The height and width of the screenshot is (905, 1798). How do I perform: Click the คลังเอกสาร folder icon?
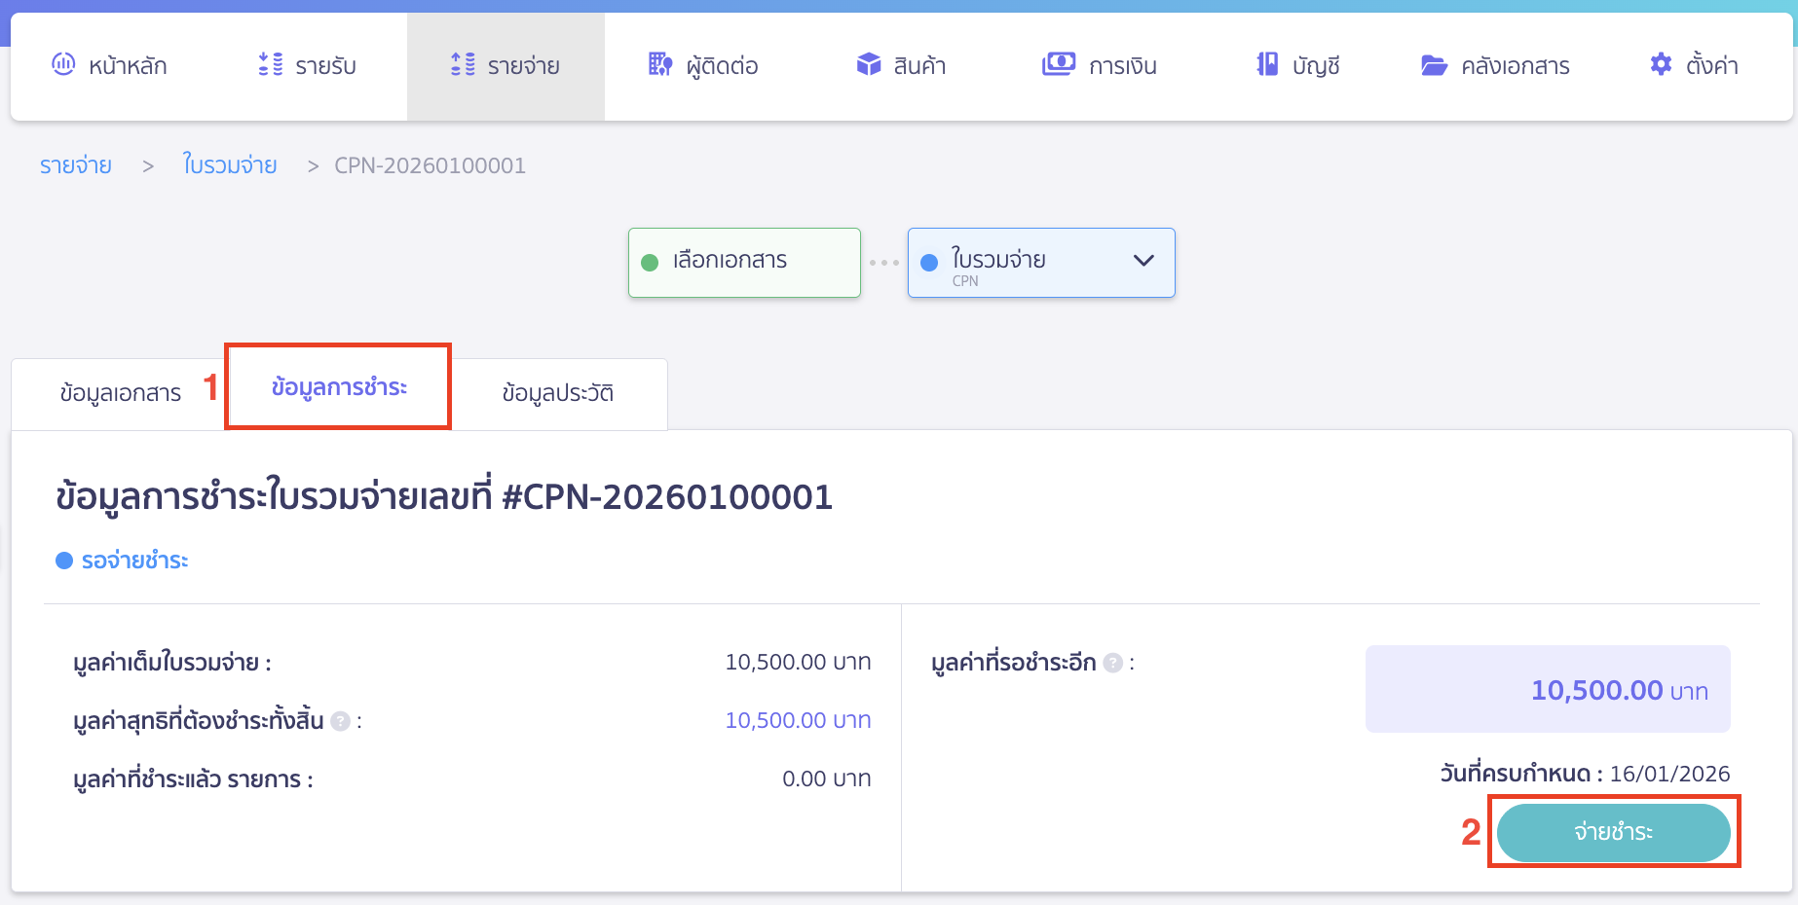click(x=1434, y=65)
